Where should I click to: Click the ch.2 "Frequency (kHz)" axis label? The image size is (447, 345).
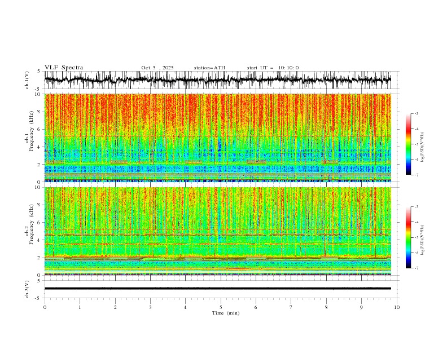[31, 224]
